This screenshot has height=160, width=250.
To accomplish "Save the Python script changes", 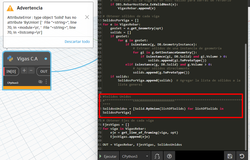I will [230, 156].
